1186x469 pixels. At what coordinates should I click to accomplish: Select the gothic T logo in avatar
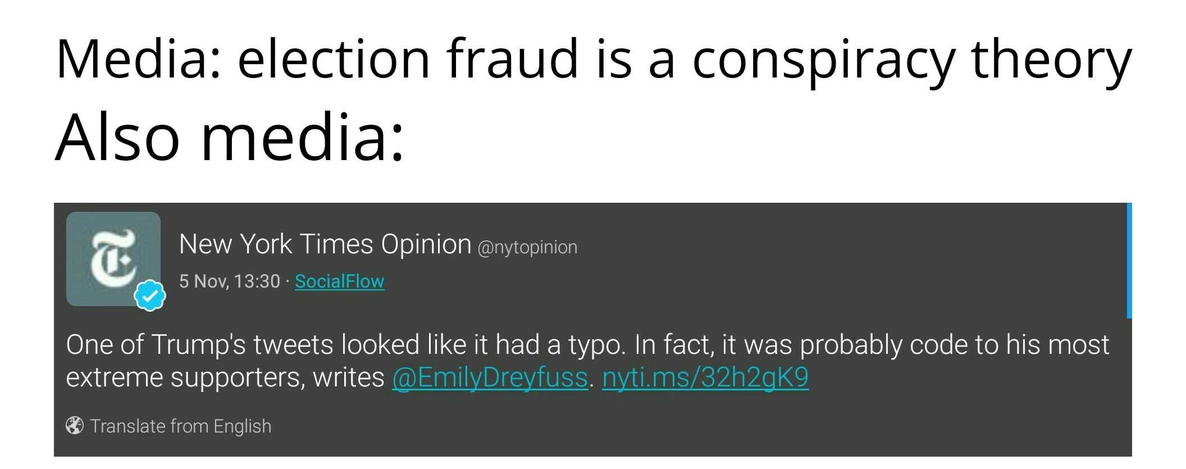coord(114,258)
